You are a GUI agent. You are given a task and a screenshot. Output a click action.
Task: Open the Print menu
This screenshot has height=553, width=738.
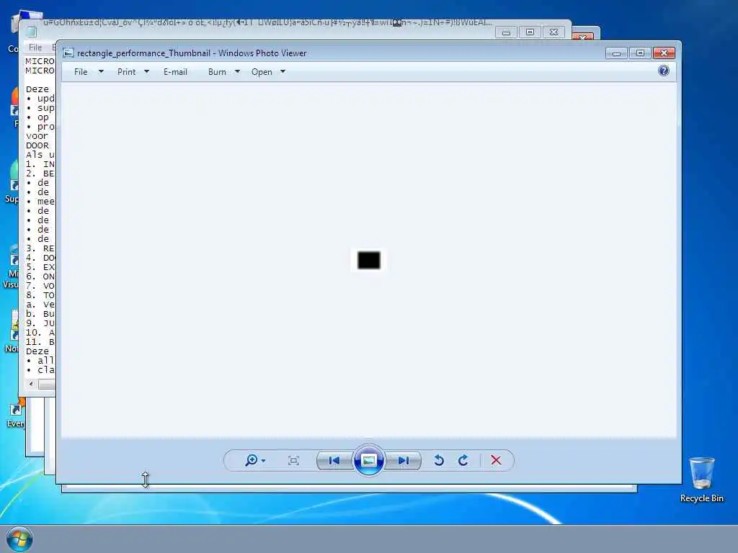[x=127, y=72]
